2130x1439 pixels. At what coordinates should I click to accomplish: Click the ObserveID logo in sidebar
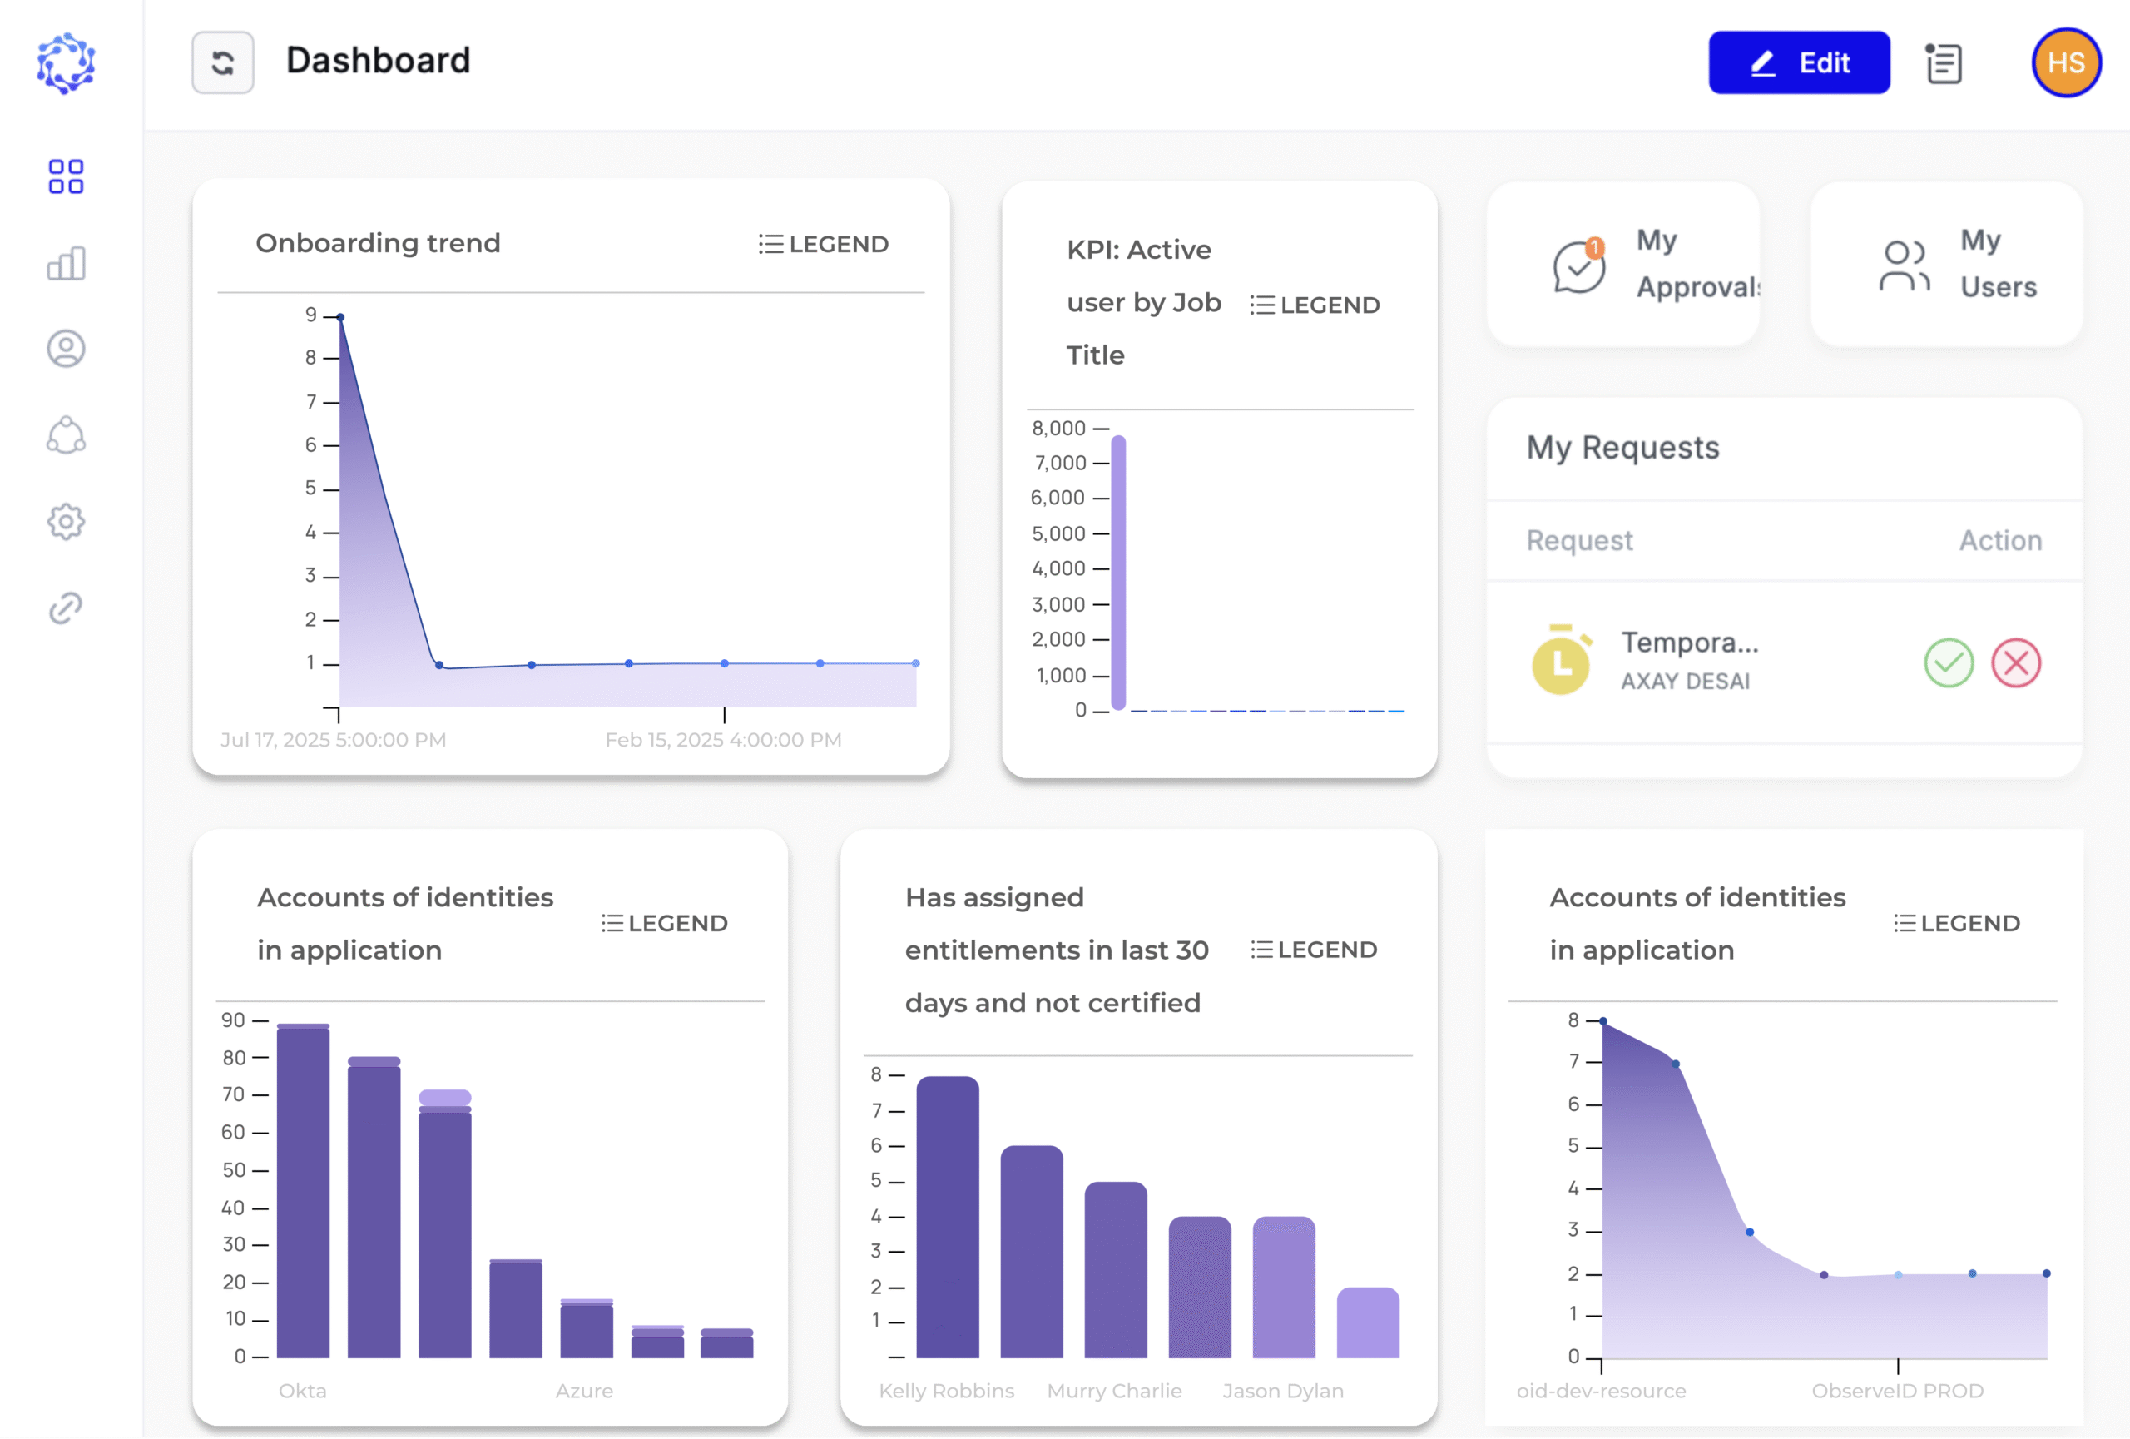pyautogui.click(x=66, y=63)
